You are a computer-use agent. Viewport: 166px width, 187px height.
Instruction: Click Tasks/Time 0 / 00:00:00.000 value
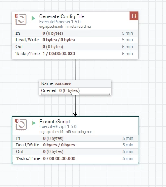coord(59,158)
